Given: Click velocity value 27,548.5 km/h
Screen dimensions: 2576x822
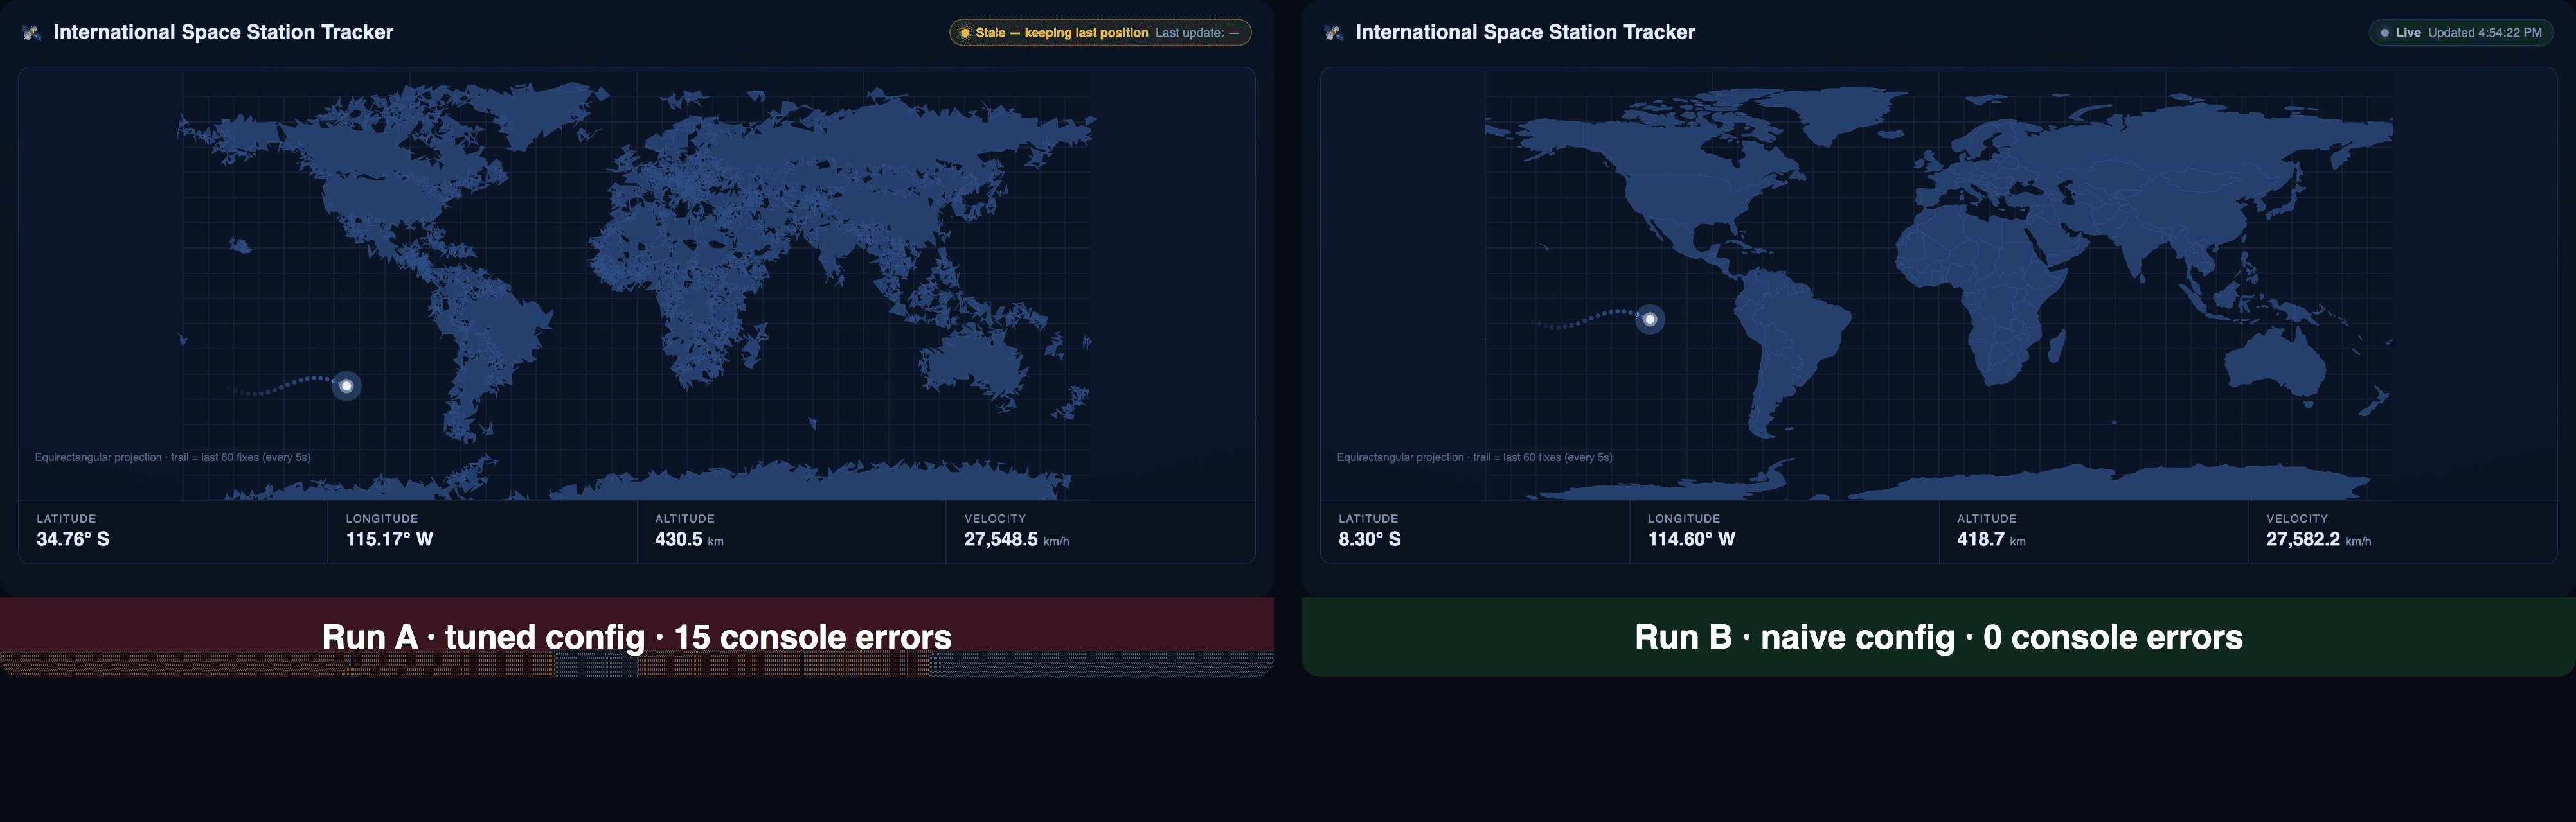Looking at the screenshot, I should pos(1016,539).
